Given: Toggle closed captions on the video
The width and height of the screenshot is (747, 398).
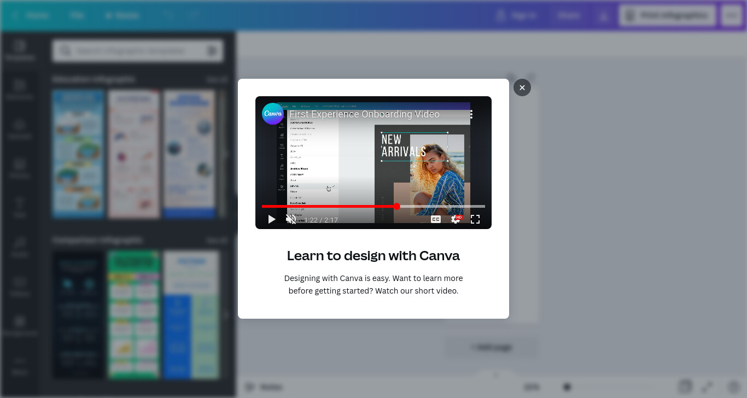Looking at the screenshot, I should [x=435, y=219].
